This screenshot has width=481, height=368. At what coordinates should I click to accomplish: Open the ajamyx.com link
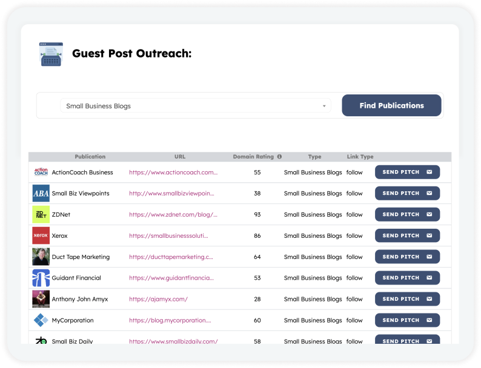click(x=158, y=299)
